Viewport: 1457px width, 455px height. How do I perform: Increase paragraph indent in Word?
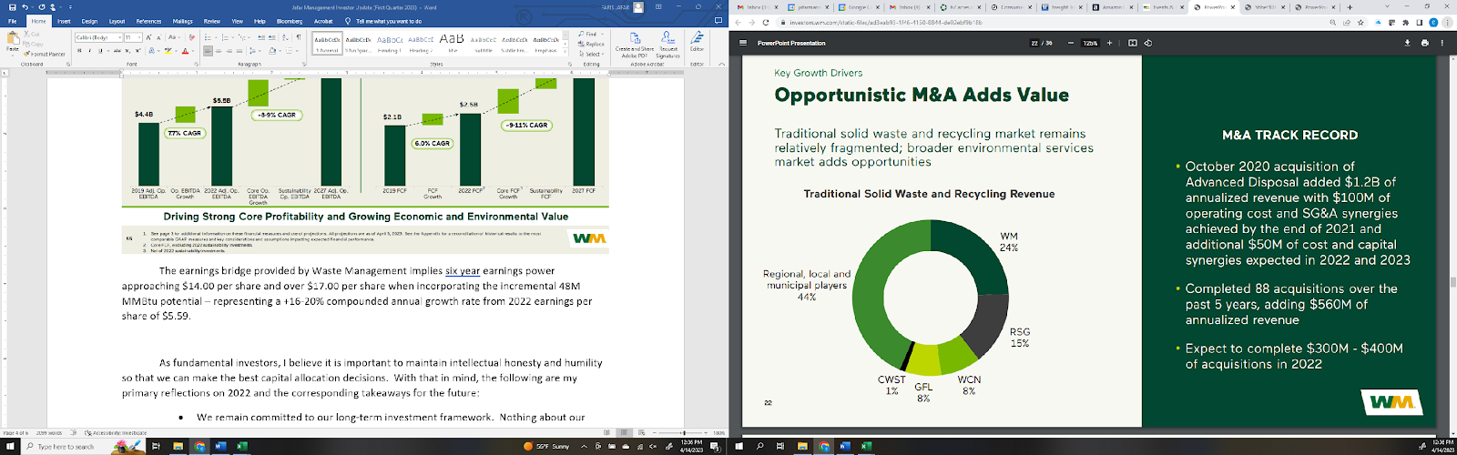point(272,37)
